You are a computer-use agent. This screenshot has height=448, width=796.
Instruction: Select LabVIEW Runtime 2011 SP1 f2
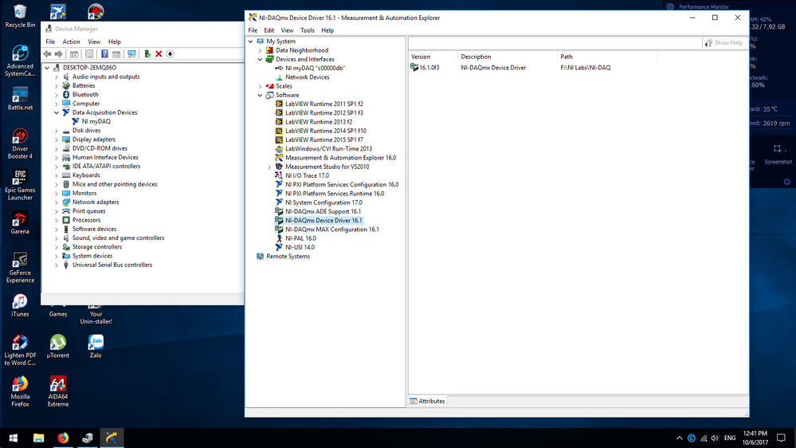pos(323,104)
